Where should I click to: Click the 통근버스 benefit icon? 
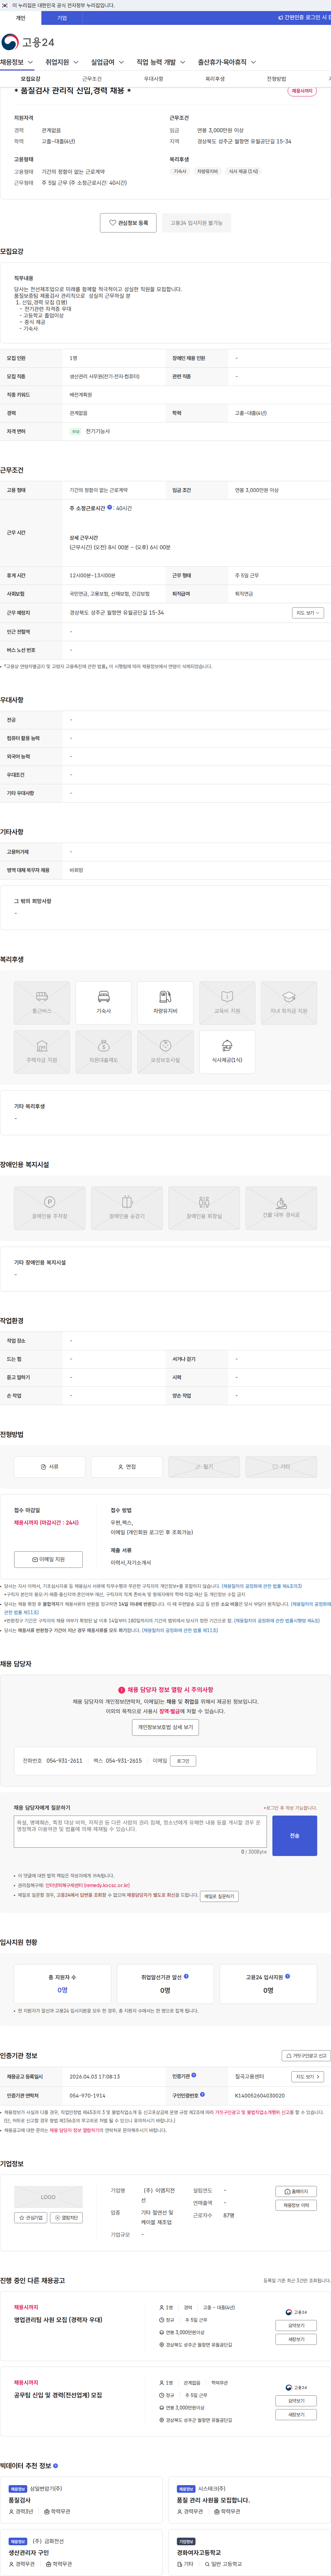42,1003
